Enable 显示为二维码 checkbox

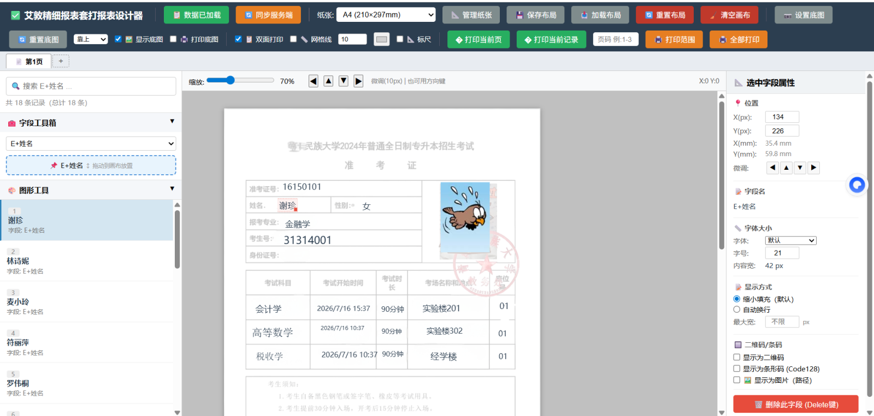736,358
